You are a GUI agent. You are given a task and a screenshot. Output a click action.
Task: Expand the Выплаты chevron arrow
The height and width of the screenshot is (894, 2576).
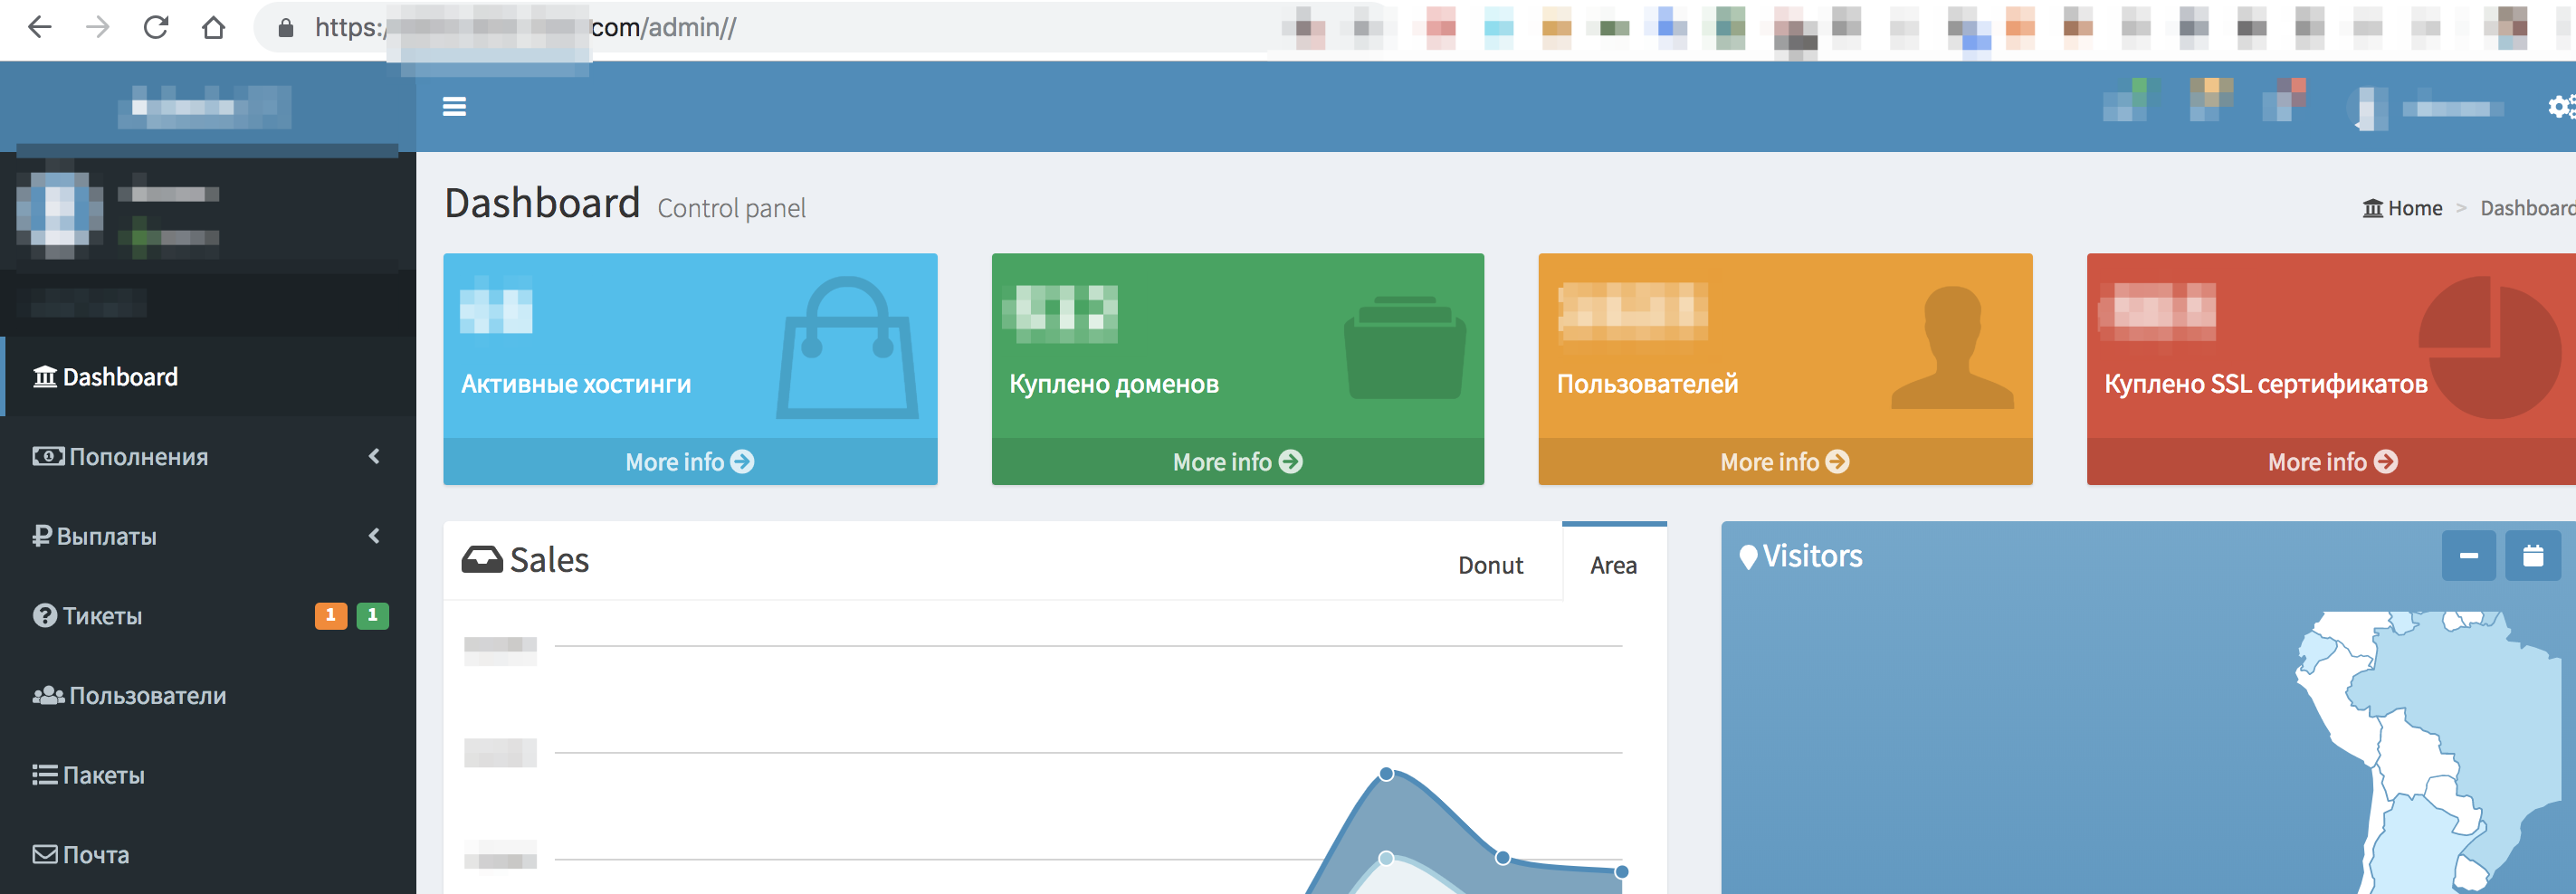pos(375,536)
